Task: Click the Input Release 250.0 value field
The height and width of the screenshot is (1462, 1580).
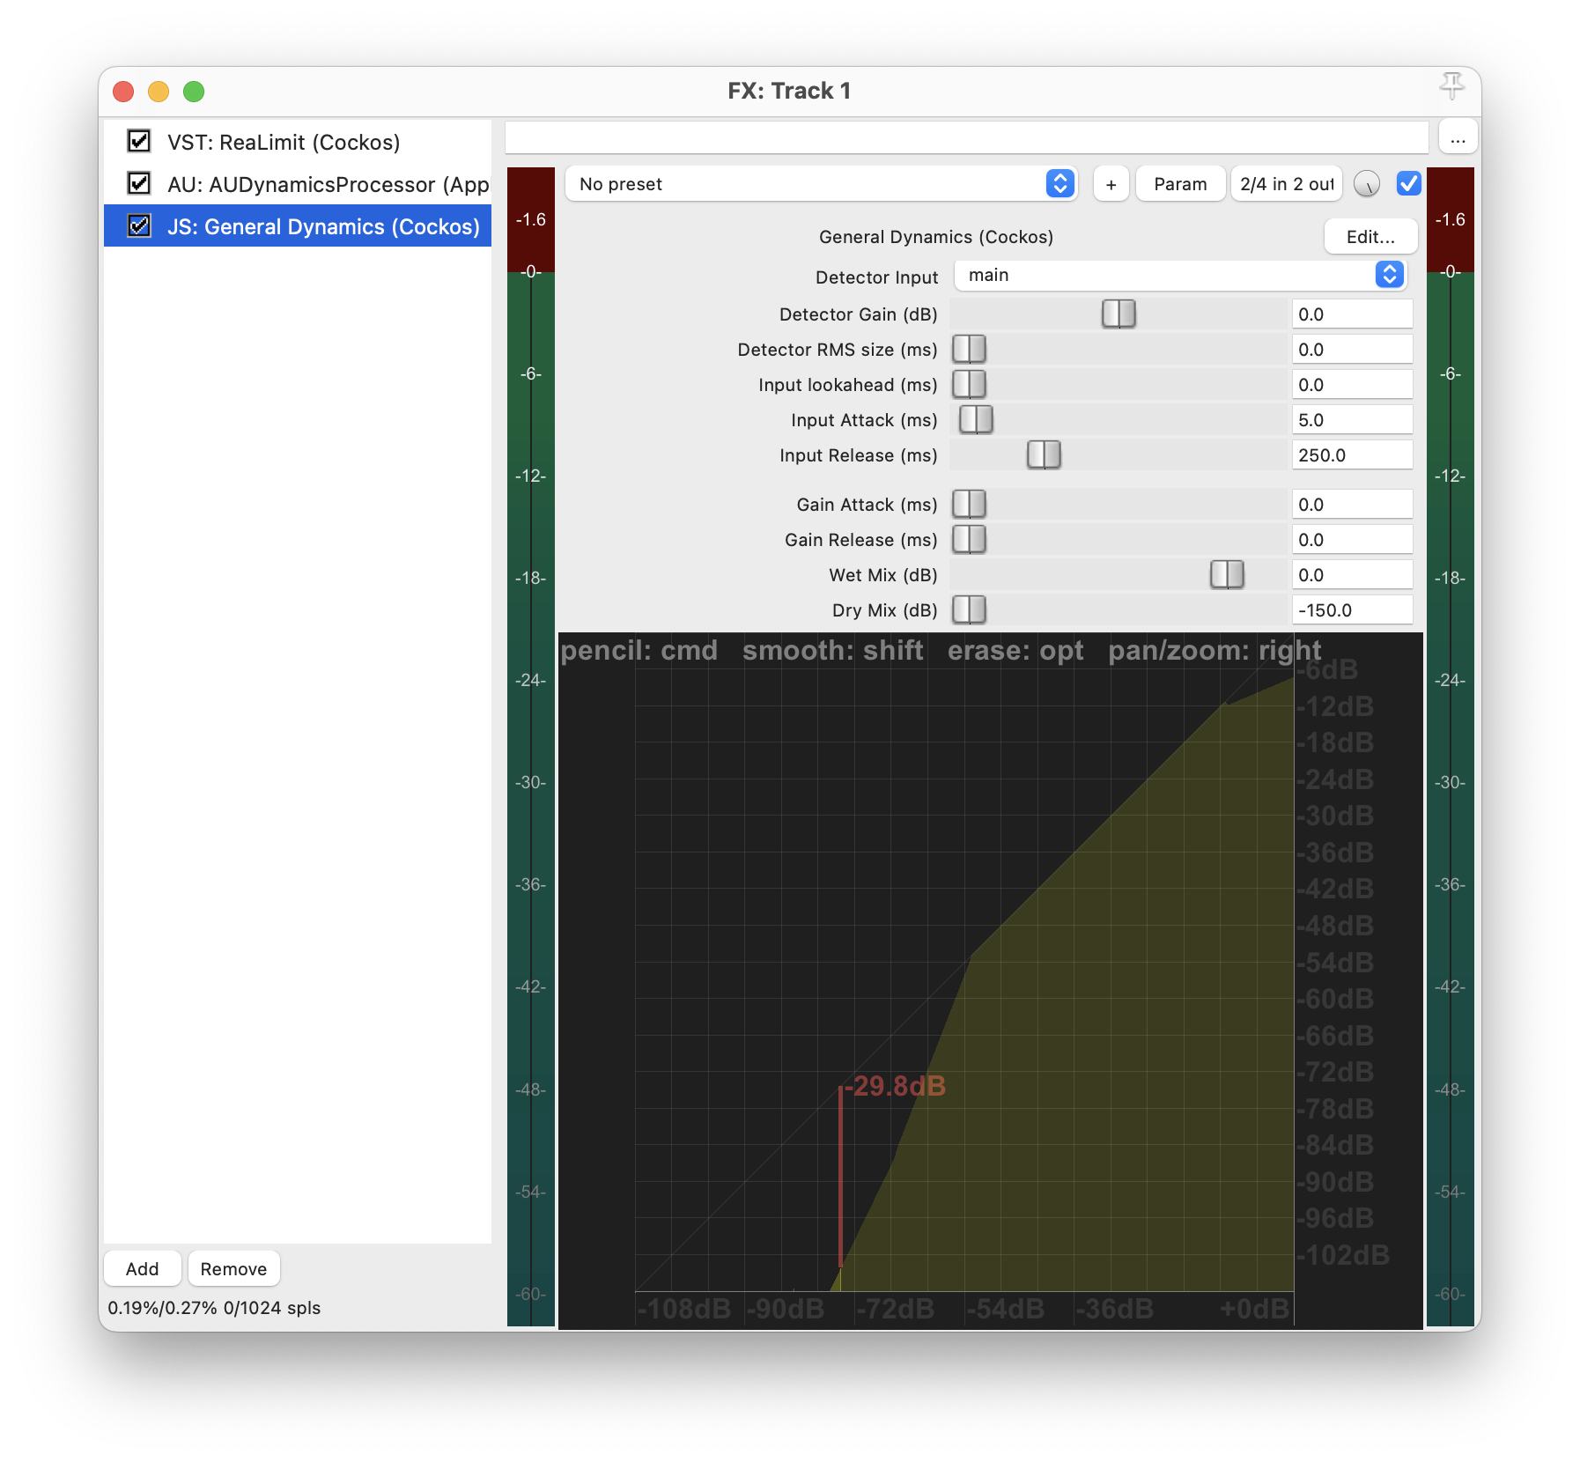Action: (1352, 455)
